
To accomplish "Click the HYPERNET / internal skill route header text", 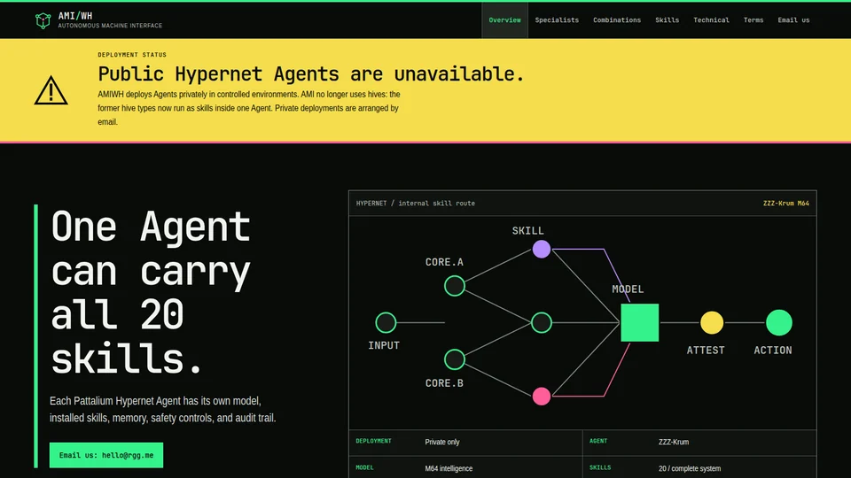I will pyautogui.click(x=415, y=204).
